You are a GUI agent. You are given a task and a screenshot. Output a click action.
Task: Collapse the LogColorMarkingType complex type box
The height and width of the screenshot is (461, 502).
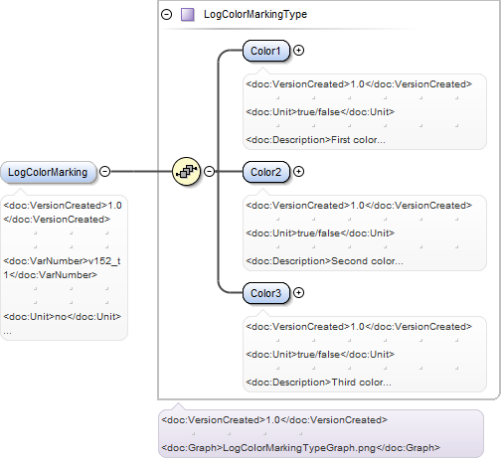166,15
